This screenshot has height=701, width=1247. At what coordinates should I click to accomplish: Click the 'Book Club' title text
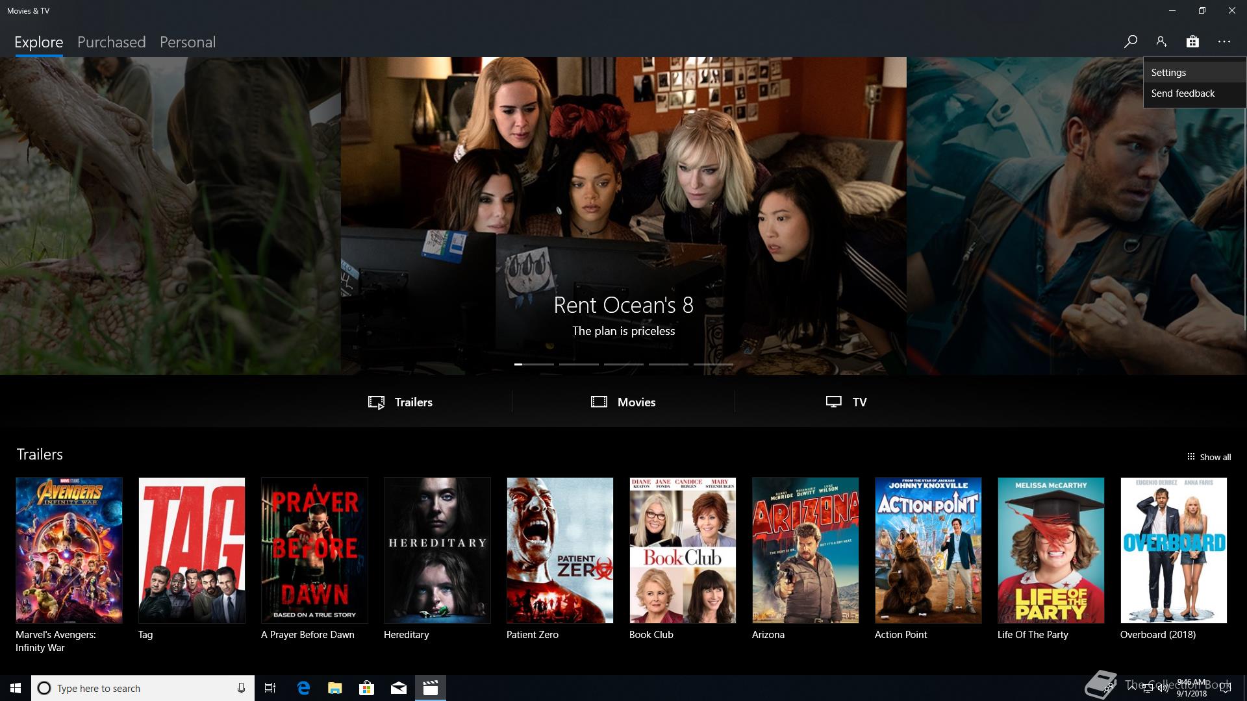[x=651, y=635]
